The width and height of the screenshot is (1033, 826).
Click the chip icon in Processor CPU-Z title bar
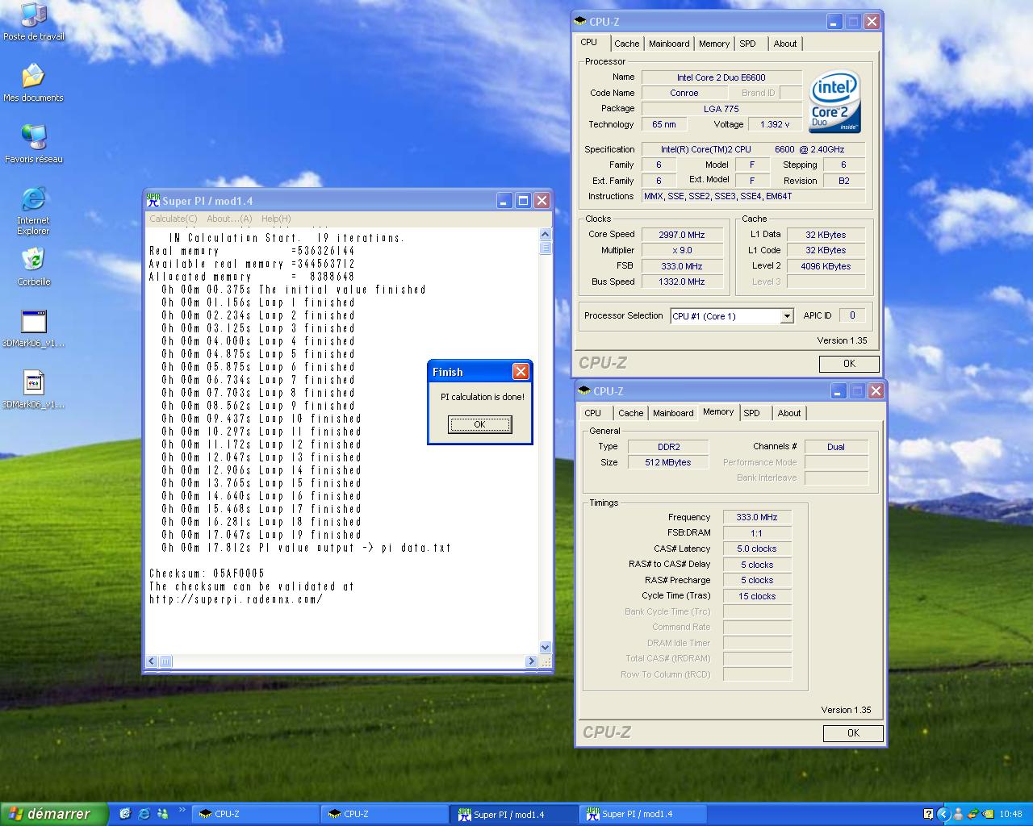pos(580,22)
